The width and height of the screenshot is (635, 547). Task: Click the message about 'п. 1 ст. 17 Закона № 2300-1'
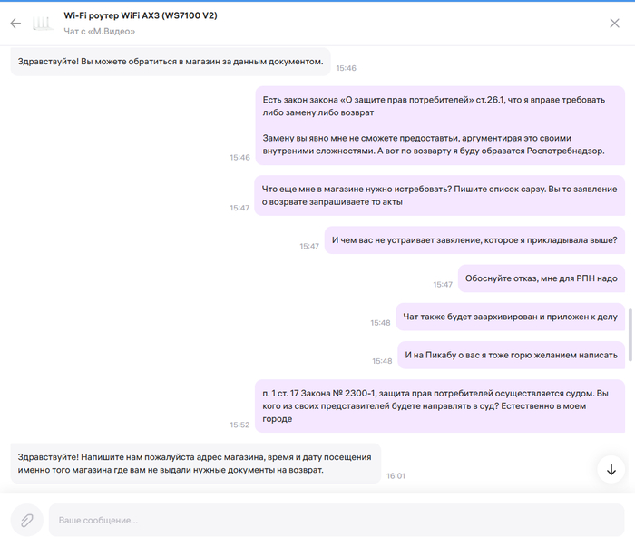tap(439, 405)
